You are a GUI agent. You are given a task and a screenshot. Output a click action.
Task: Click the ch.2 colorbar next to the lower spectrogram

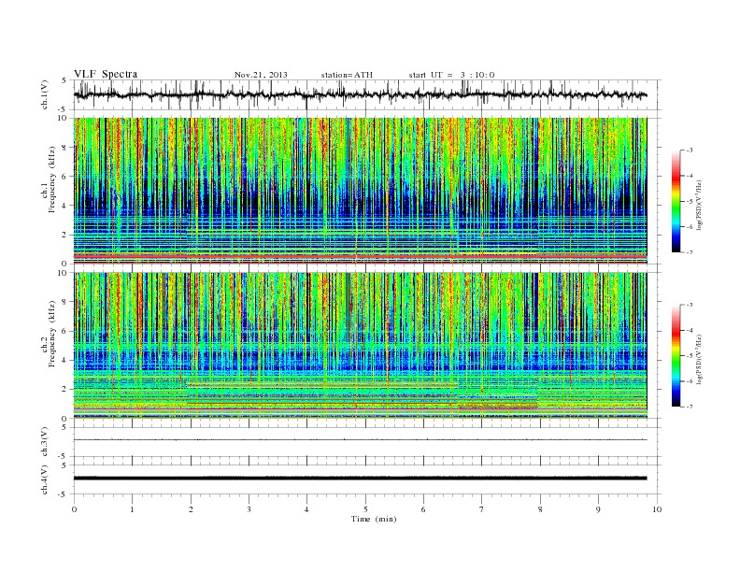[x=676, y=355]
